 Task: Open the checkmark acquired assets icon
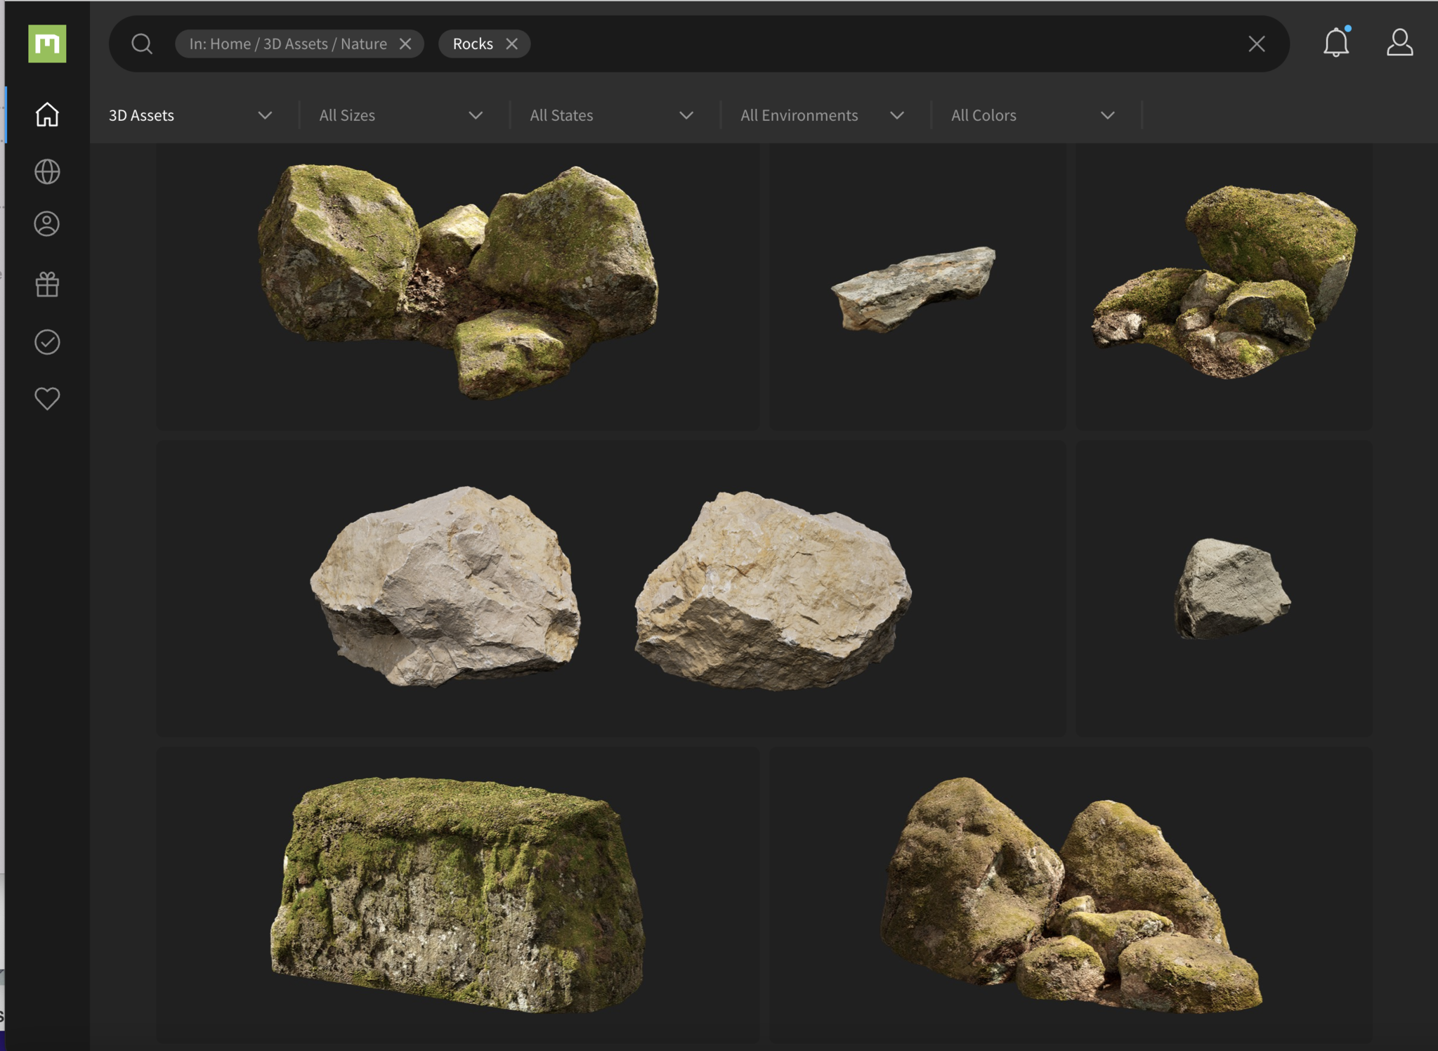pyautogui.click(x=47, y=342)
